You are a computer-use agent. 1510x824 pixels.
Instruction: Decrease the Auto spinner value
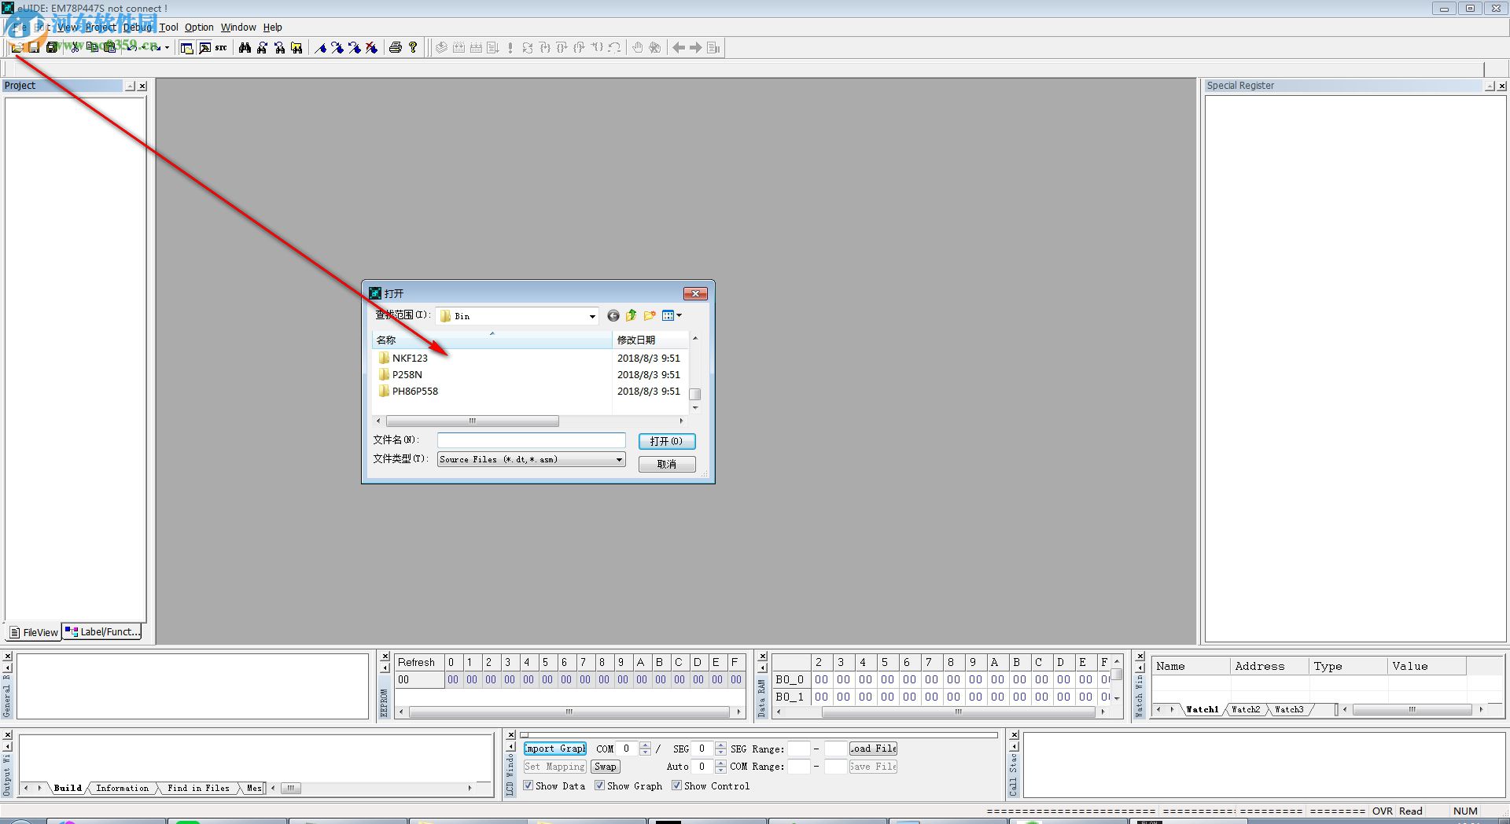[x=720, y=770]
